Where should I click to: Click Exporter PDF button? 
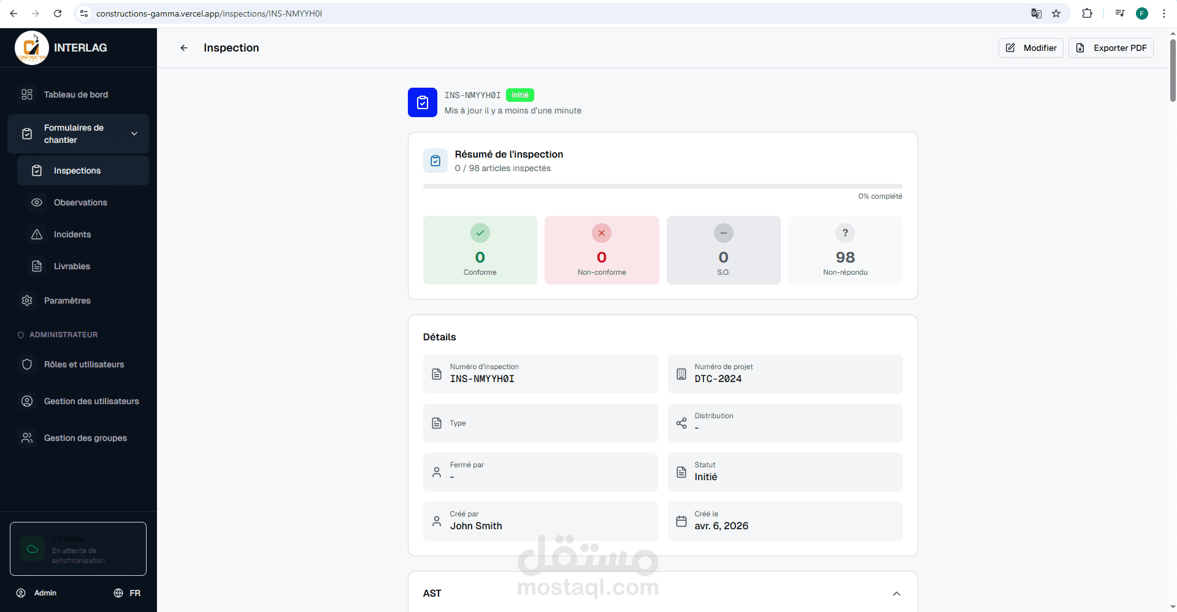click(1111, 48)
